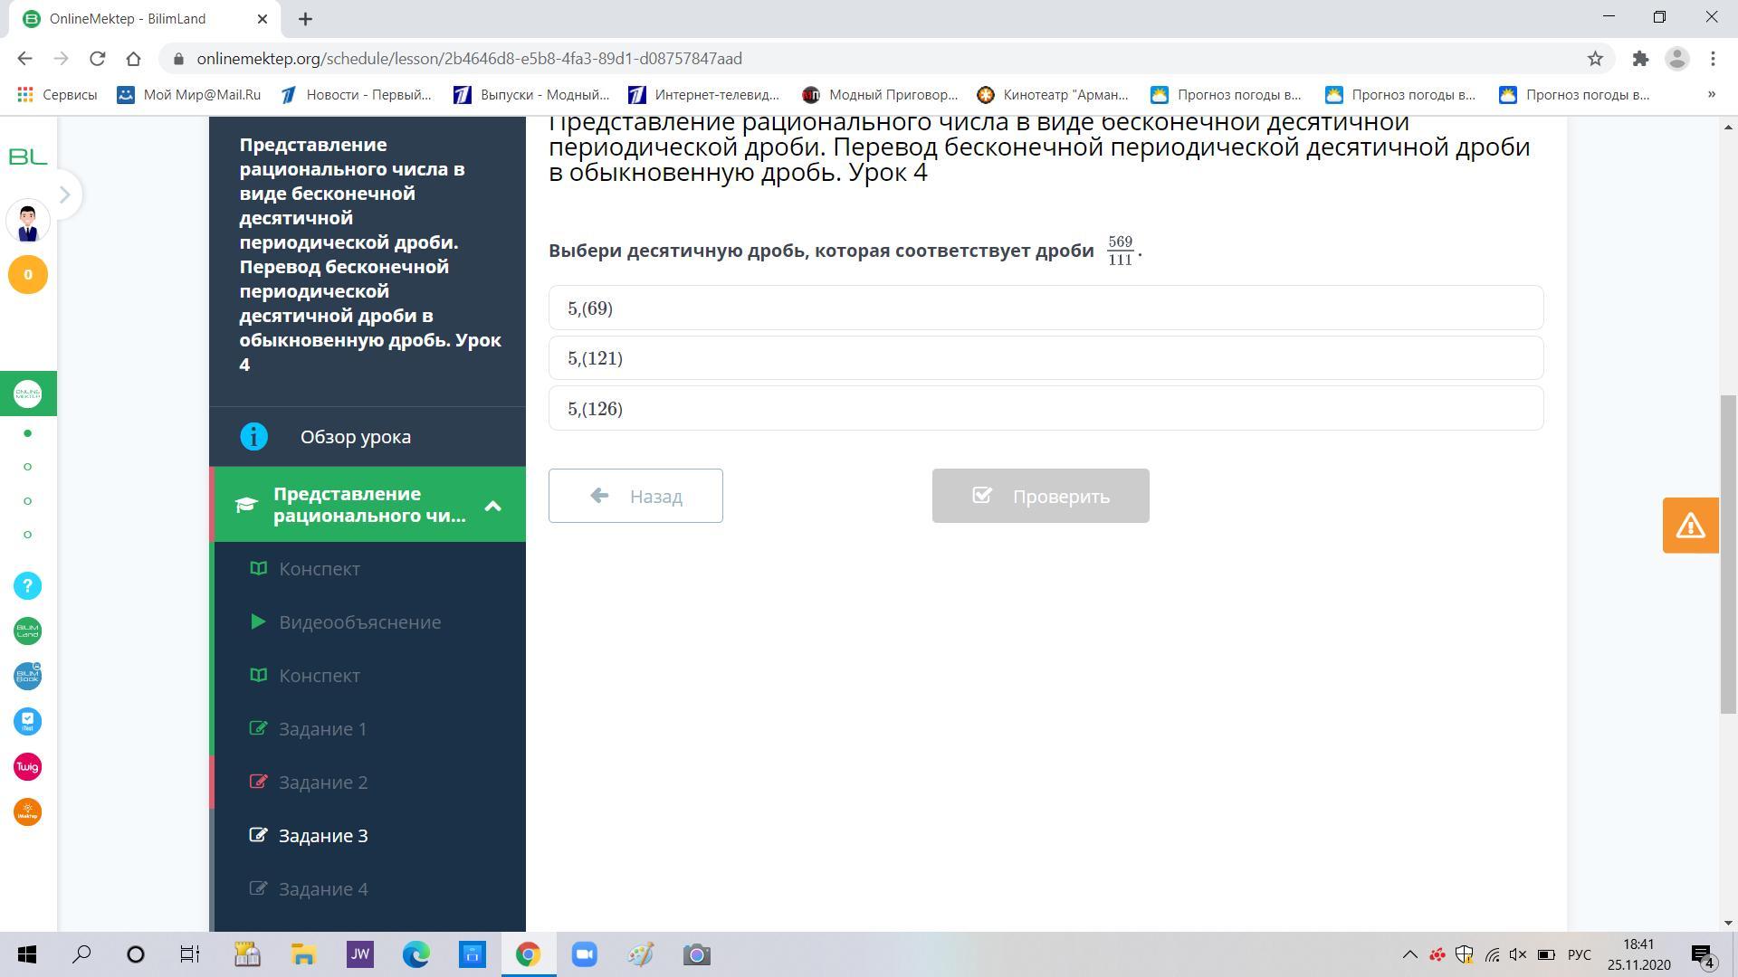Collapse the Представление рационального числа section
This screenshot has width=1738, height=977.
point(492,506)
